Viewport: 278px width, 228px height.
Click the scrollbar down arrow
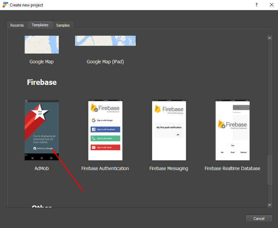[x=270, y=205]
